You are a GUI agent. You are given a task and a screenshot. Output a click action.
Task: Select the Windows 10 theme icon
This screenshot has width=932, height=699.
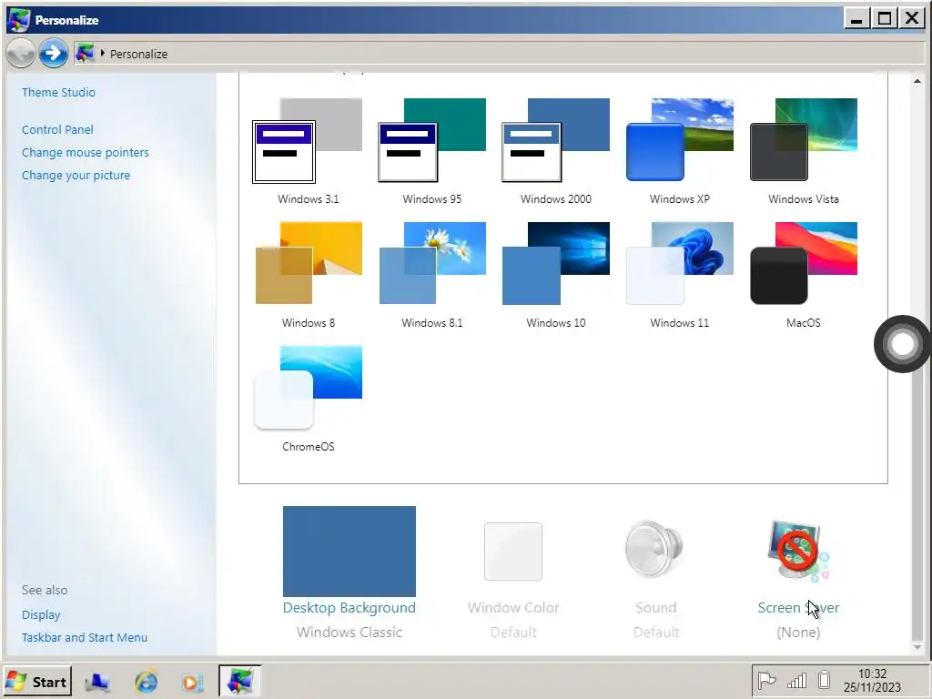[556, 263]
